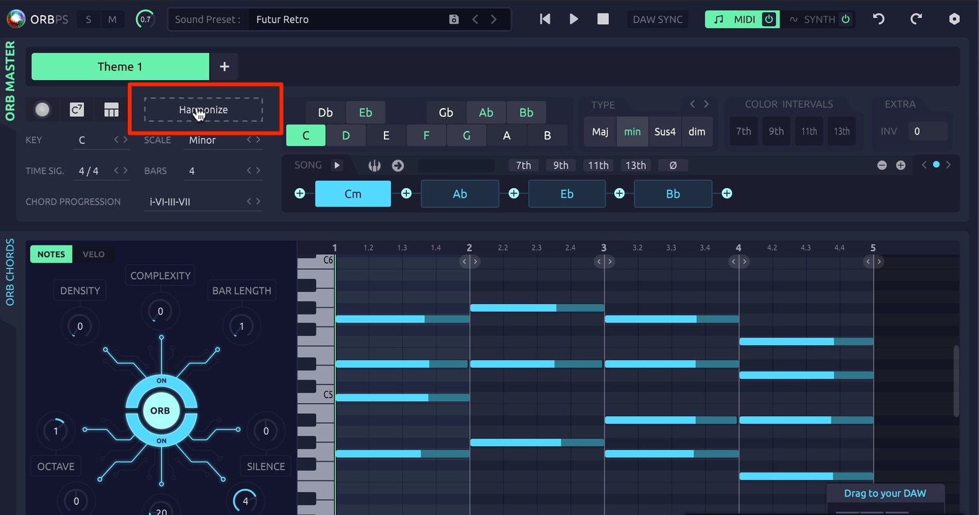979x515 pixels.
Task: Go to next Chord Progression option
Action: click(258, 202)
